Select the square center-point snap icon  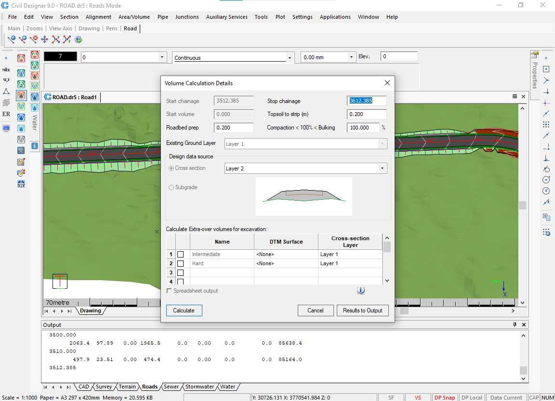(546, 69)
